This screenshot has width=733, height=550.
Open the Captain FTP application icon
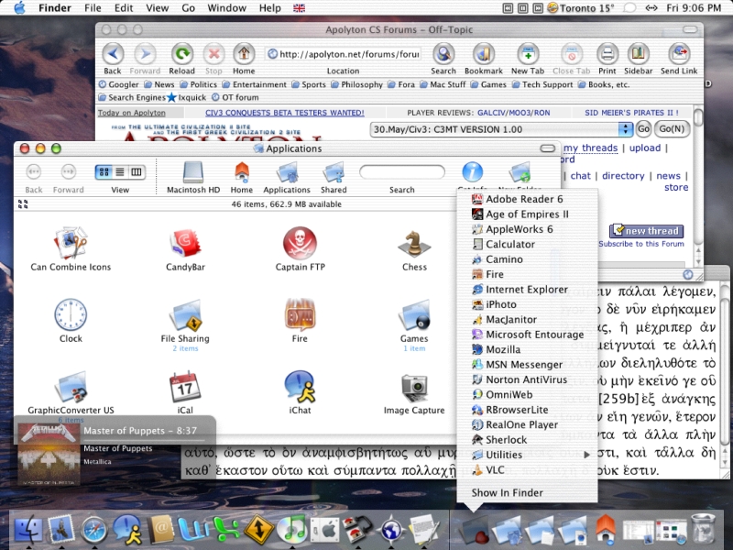pos(300,245)
